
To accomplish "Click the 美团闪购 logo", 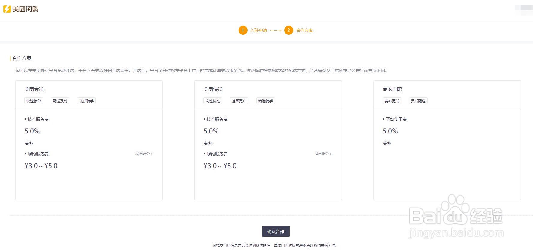I will pyautogui.click(x=21, y=9).
